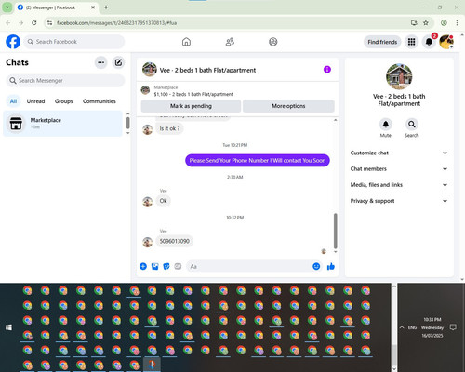This screenshot has height=372, width=465.
Task: Focus the Search Messenger field
Action: pyautogui.click(x=65, y=81)
